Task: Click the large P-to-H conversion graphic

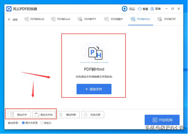Action: click(95, 53)
